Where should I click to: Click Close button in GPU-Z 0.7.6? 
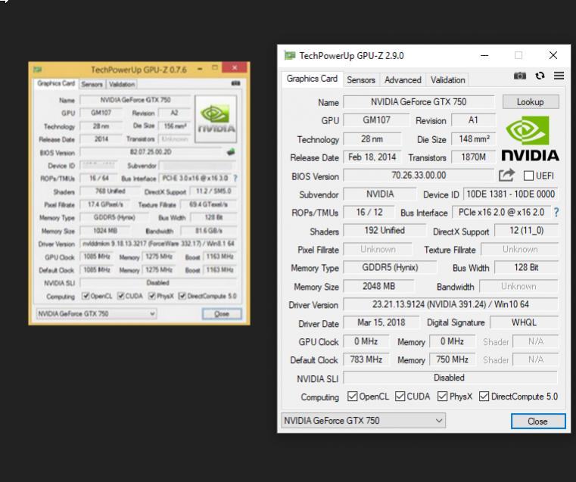[x=222, y=314]
